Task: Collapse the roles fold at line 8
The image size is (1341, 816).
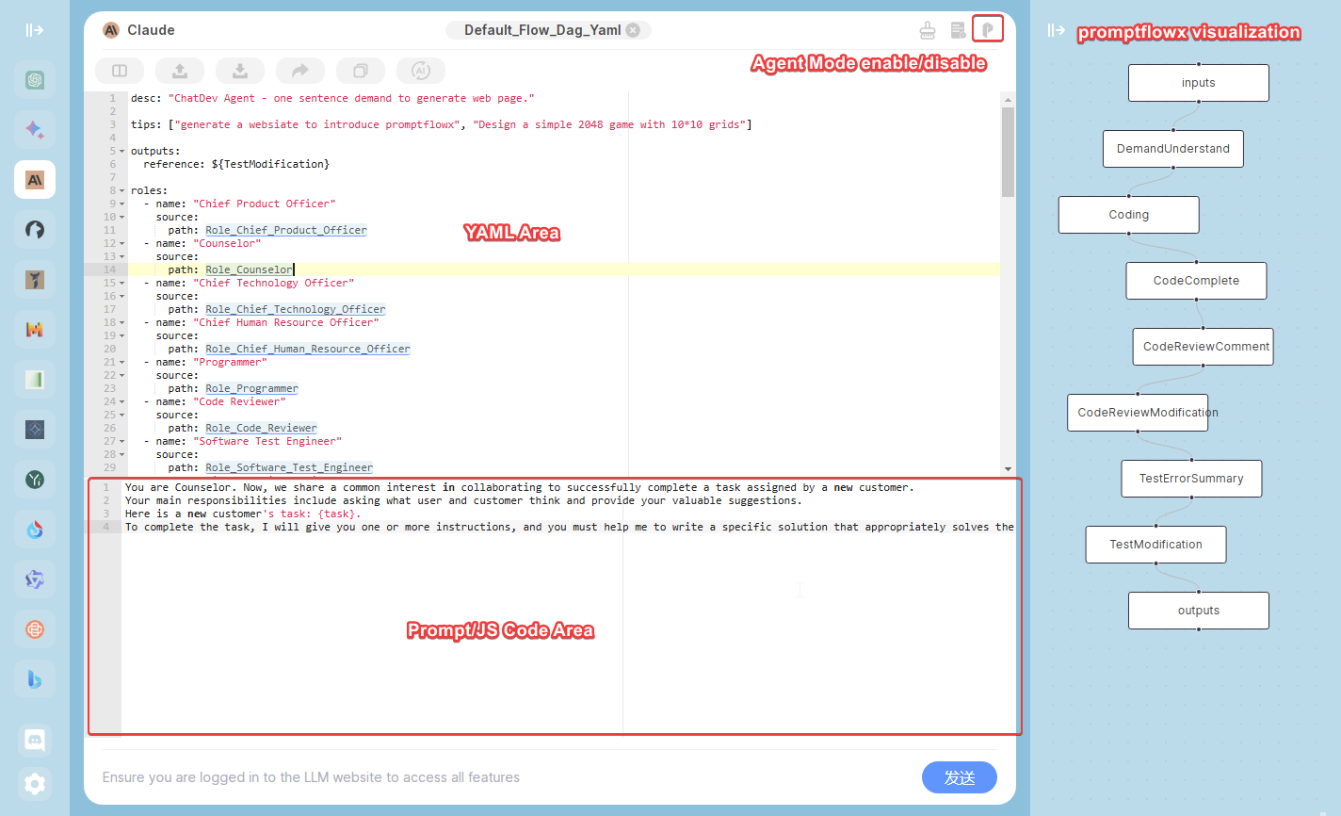Action: tap(121, 191)
